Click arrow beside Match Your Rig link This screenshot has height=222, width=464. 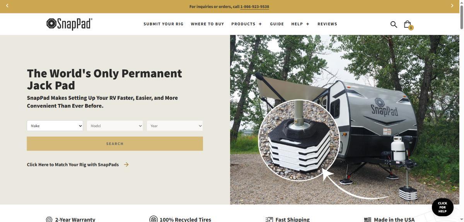126,165
